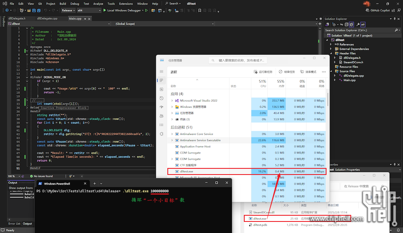
Task: Close the Main.cpp editor tab
Action: [89, 19]
